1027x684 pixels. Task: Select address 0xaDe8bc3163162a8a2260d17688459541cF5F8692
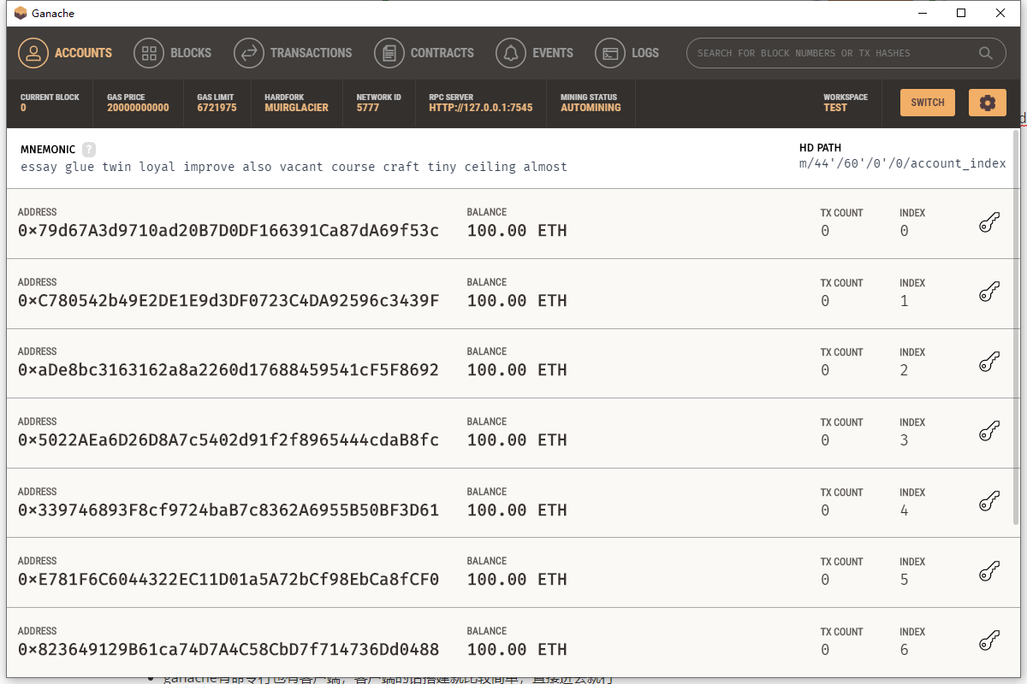pyautogui.click(x=229, y=370)
